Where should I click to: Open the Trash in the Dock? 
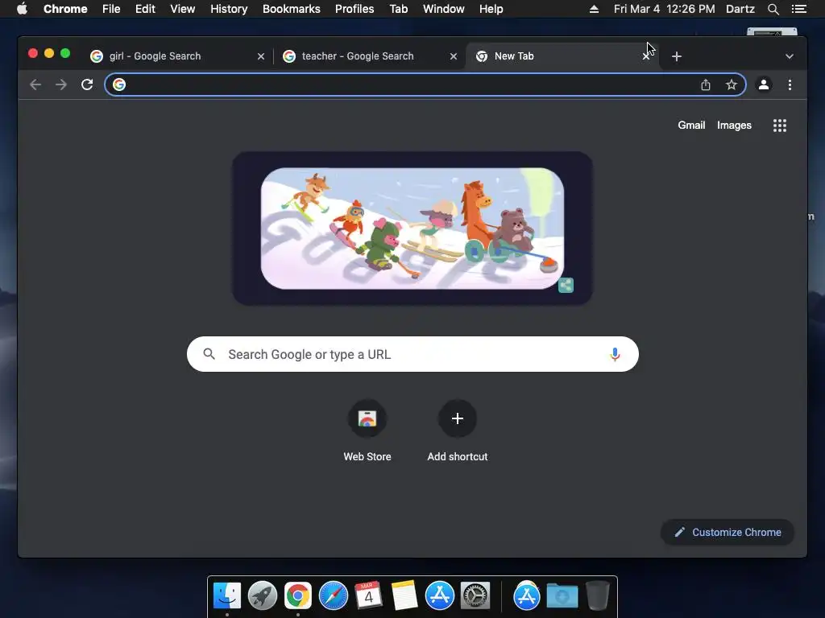tap(597, 596)
